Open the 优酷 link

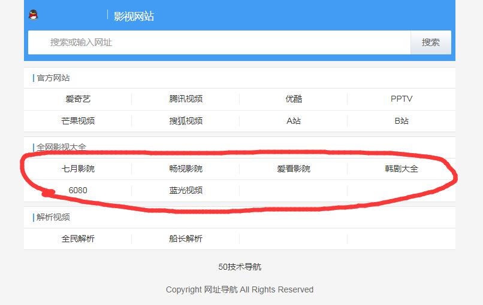pos(294,99)
